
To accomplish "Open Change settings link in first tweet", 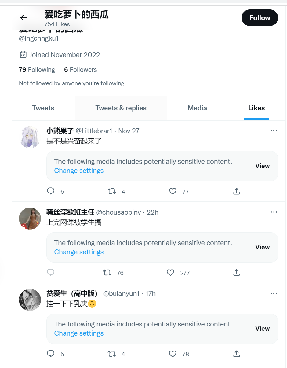I will 79,171.
